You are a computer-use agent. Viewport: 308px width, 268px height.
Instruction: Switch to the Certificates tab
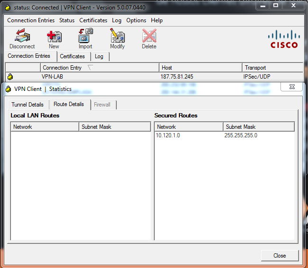(x=74, y=57)
